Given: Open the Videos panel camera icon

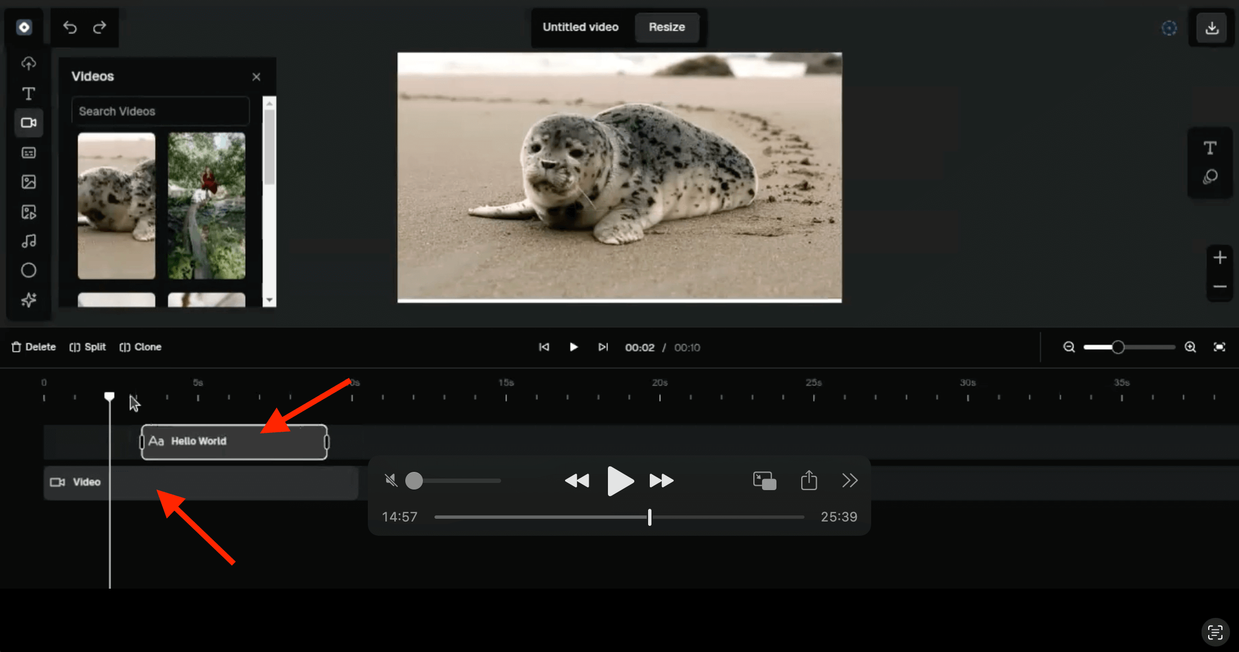Looking at the screenshot, I should tap(29, 123).
